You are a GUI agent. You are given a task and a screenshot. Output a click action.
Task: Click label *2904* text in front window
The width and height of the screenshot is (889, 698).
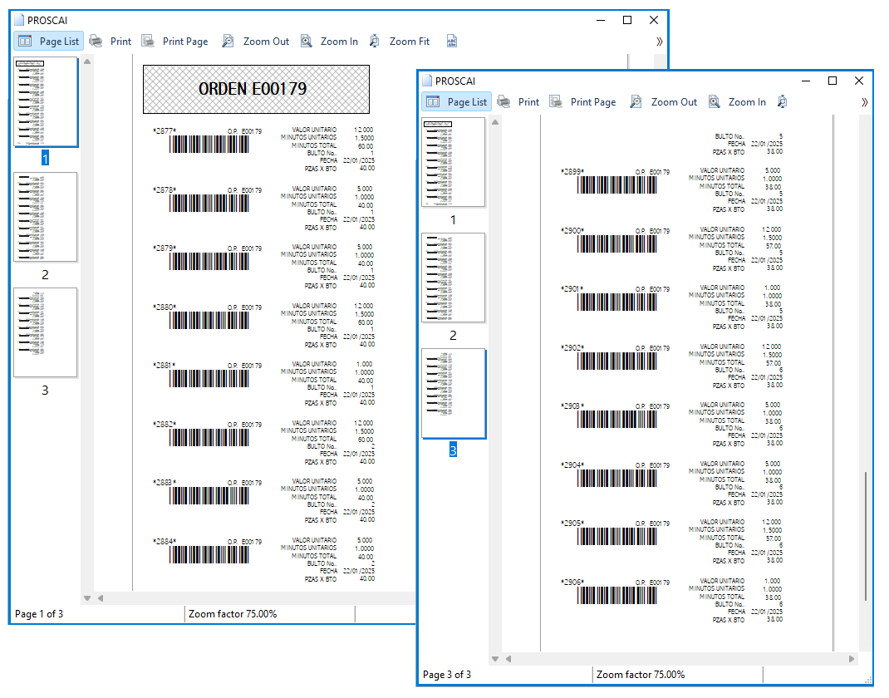[572, 465]
